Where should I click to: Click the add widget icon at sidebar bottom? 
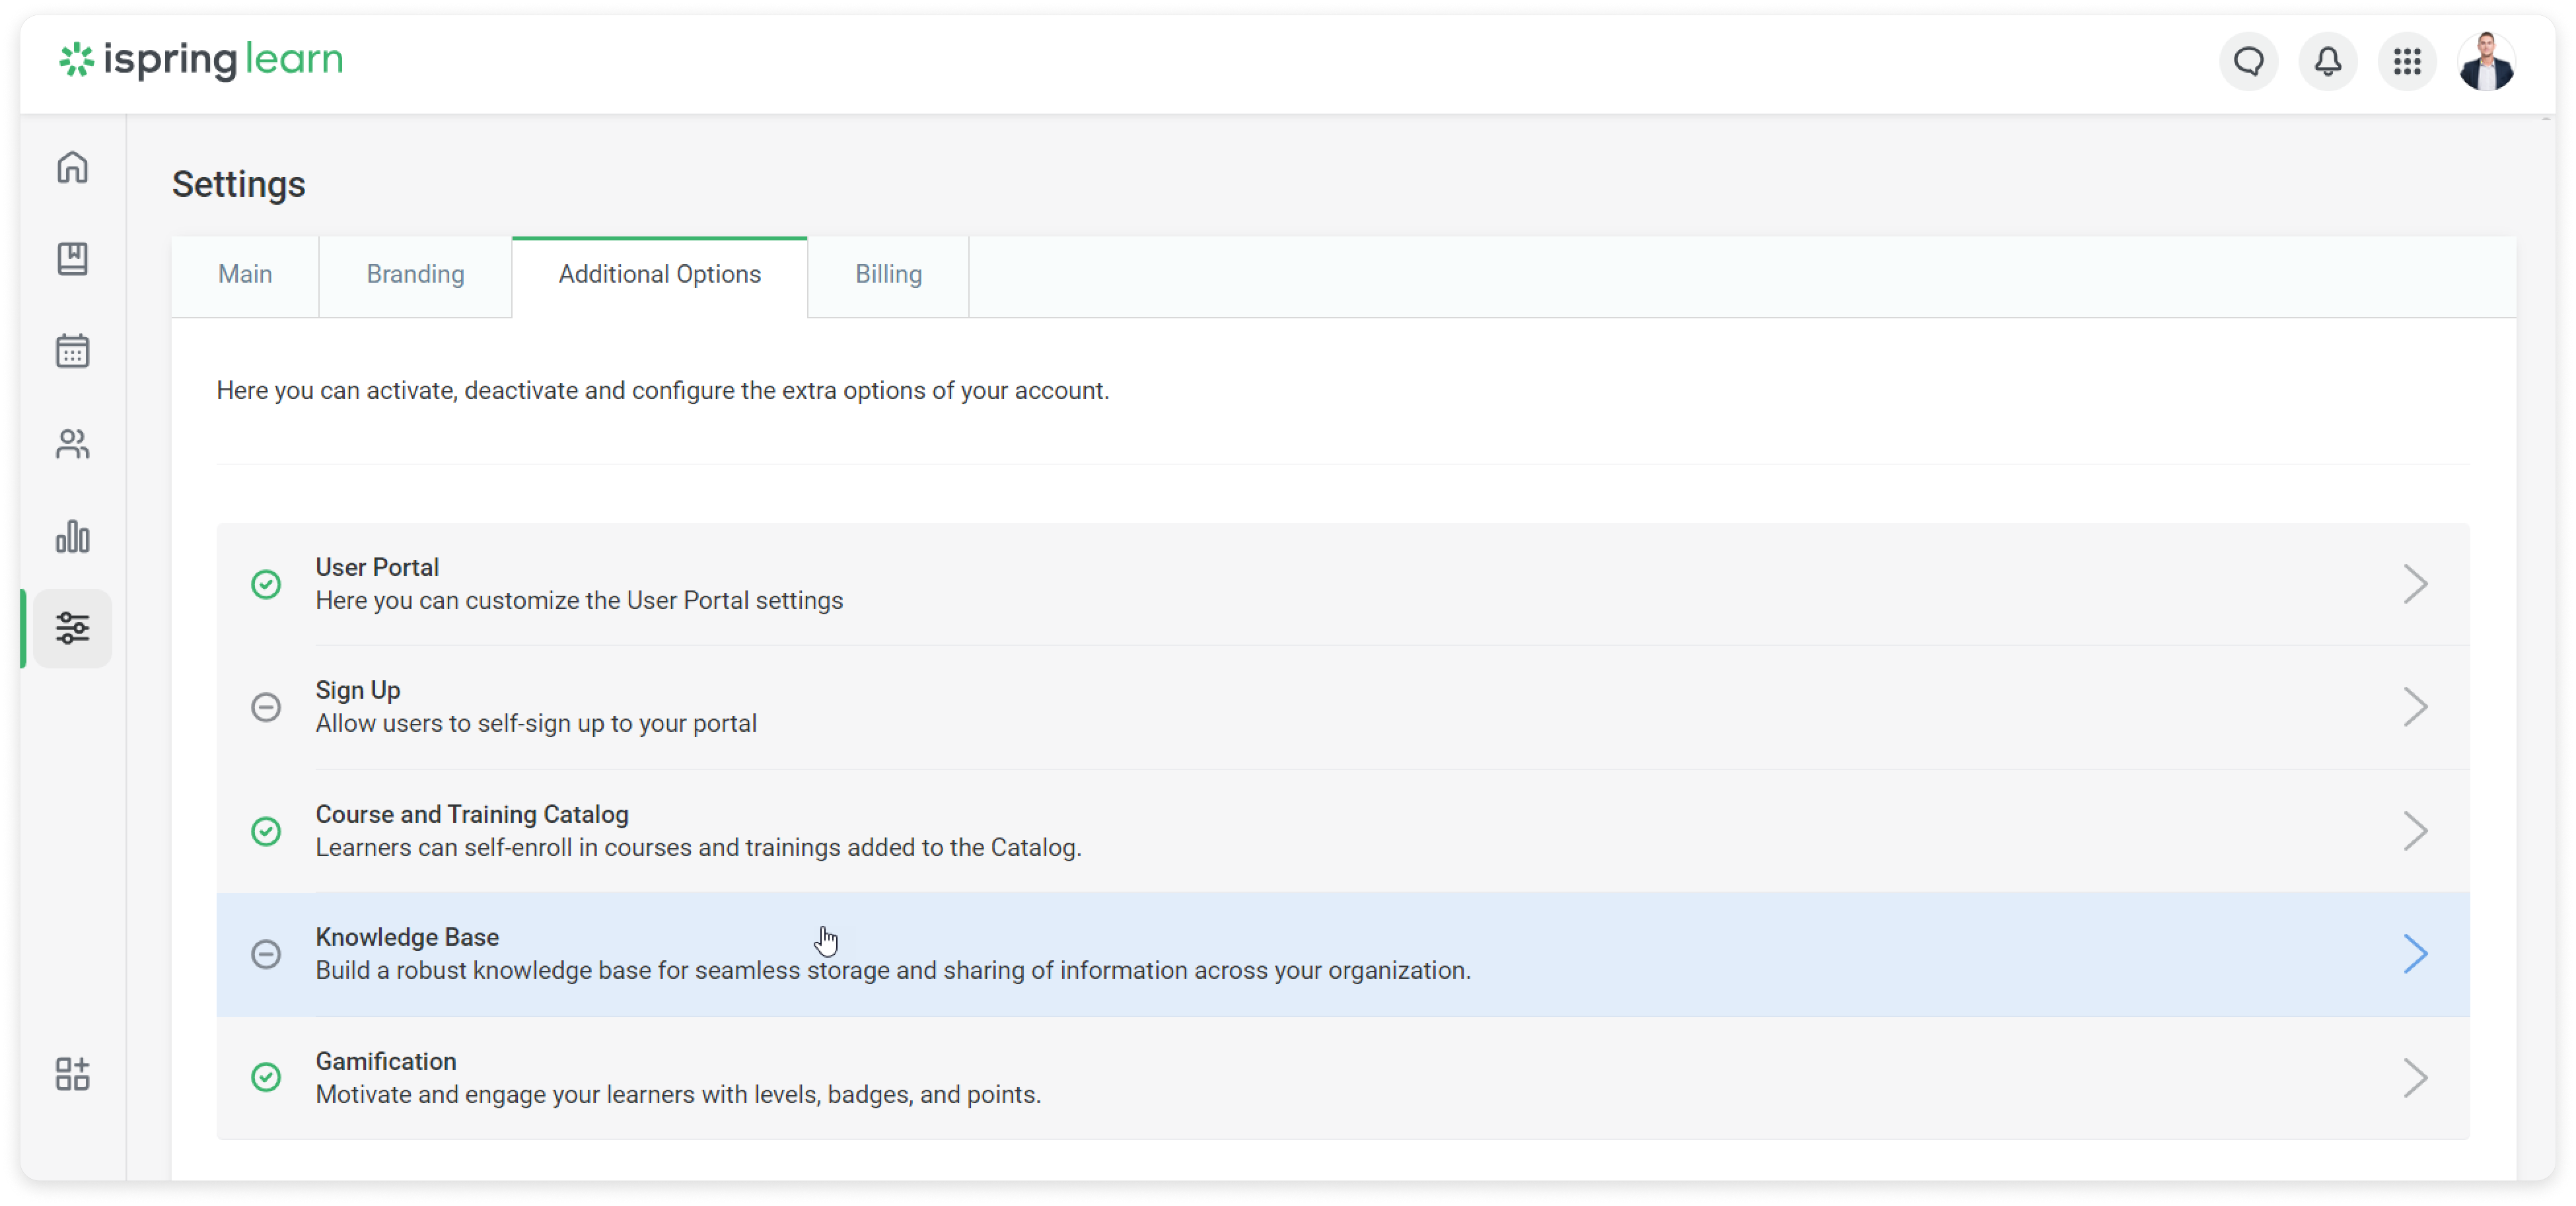coord(72,1075)
